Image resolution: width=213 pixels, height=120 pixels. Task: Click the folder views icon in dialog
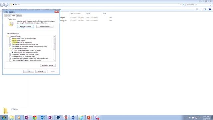11,24
